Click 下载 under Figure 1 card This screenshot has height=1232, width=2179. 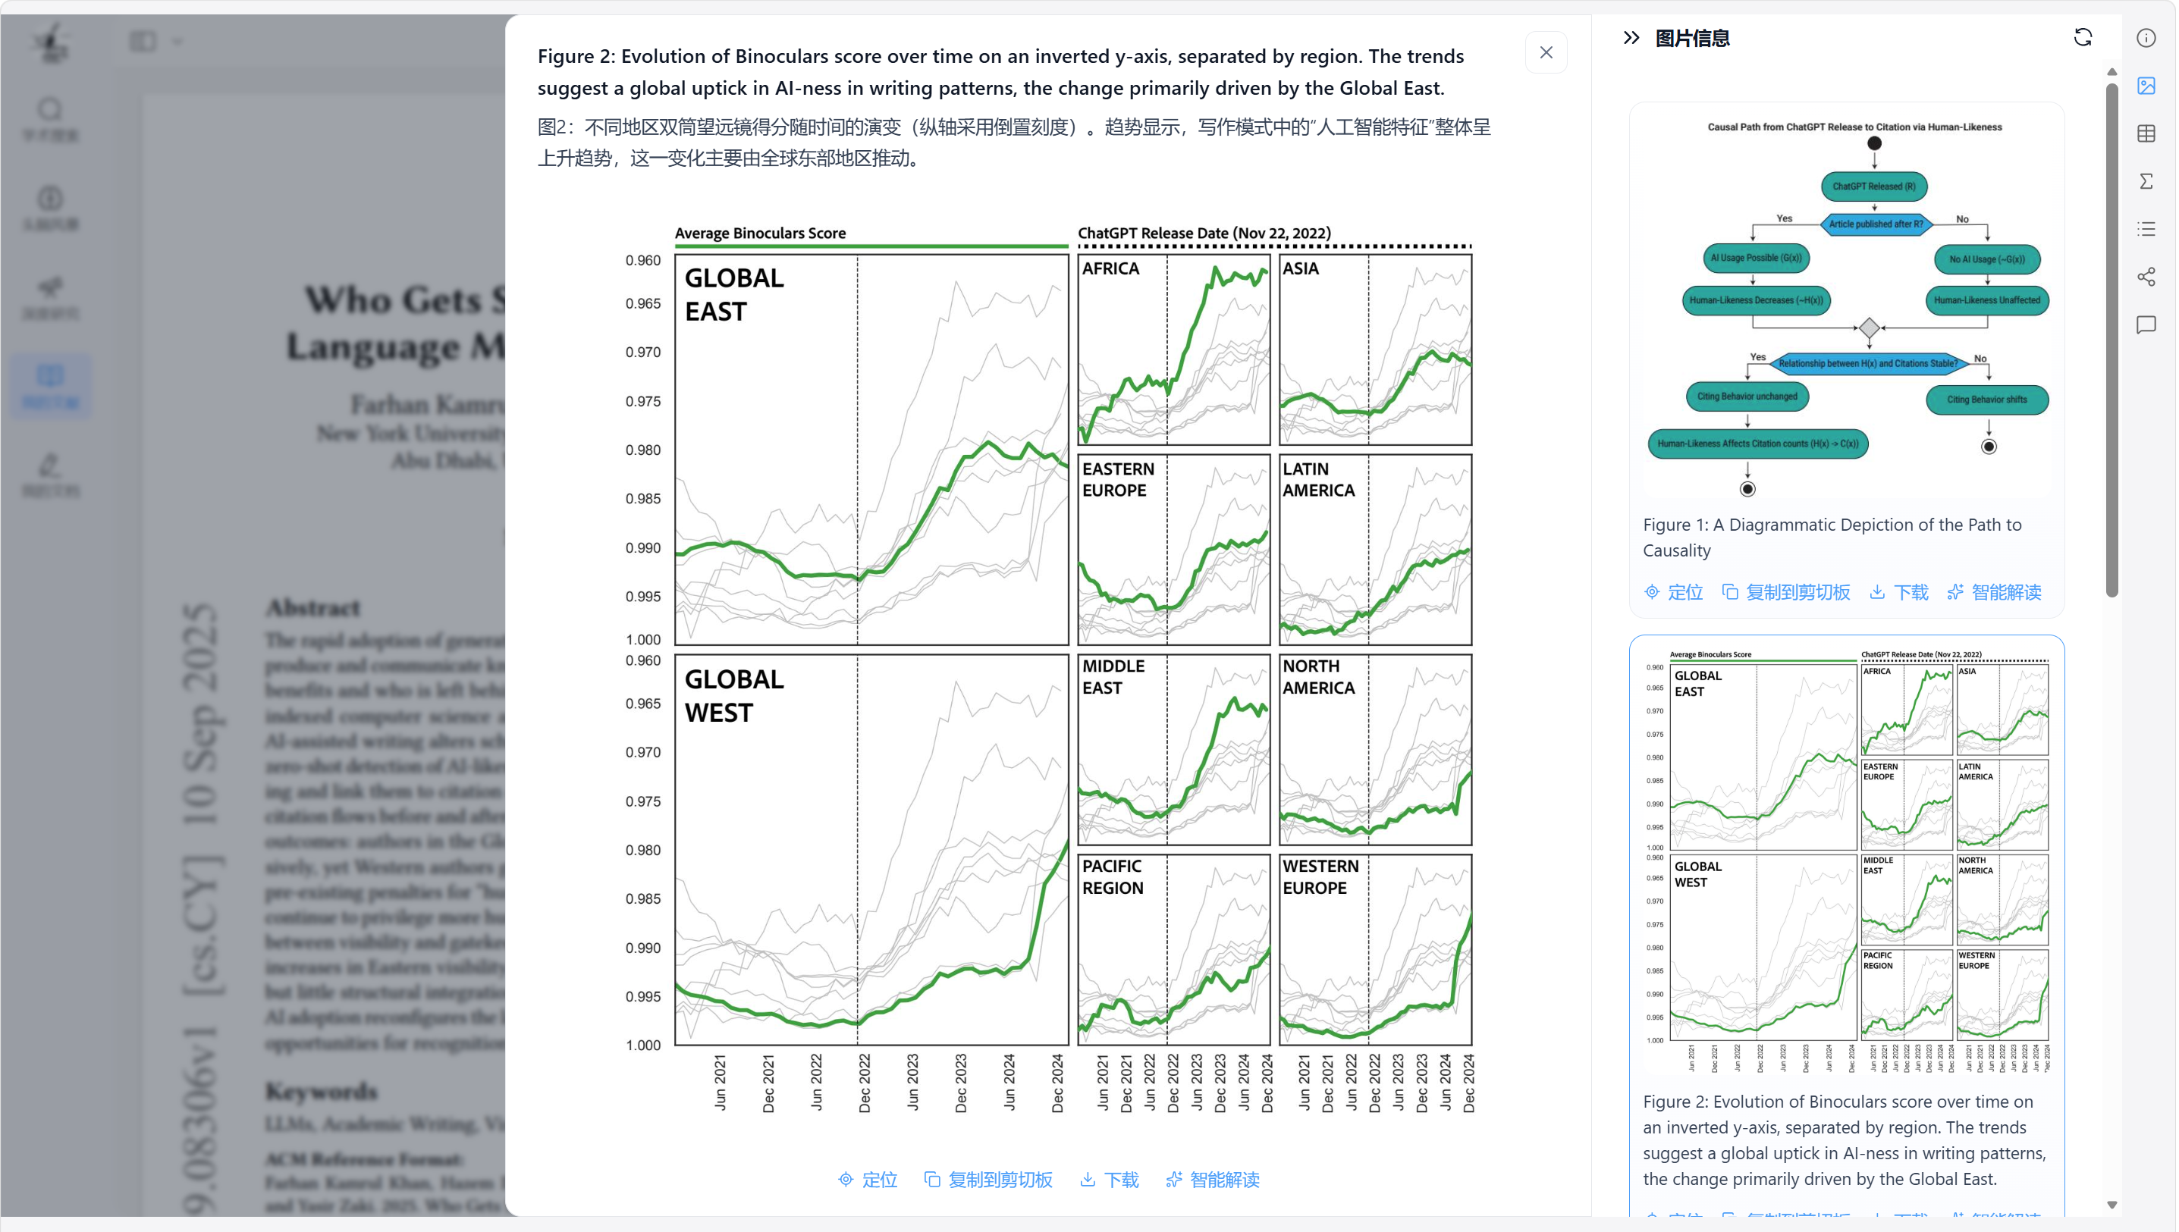tap(1899, 592)
